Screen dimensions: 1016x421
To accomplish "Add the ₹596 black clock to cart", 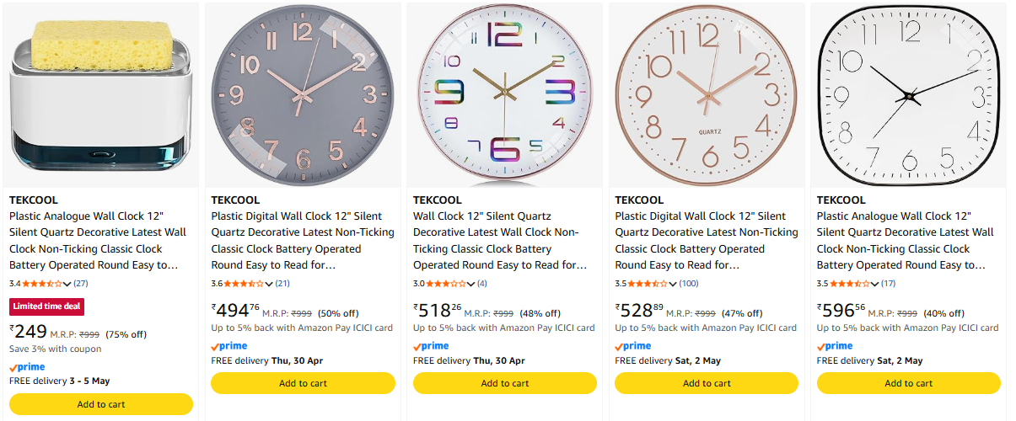I will (908, 383).
